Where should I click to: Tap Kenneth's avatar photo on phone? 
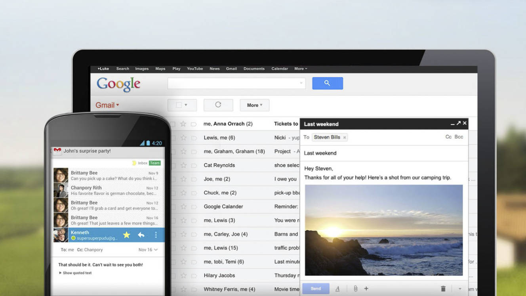point(61,235)
